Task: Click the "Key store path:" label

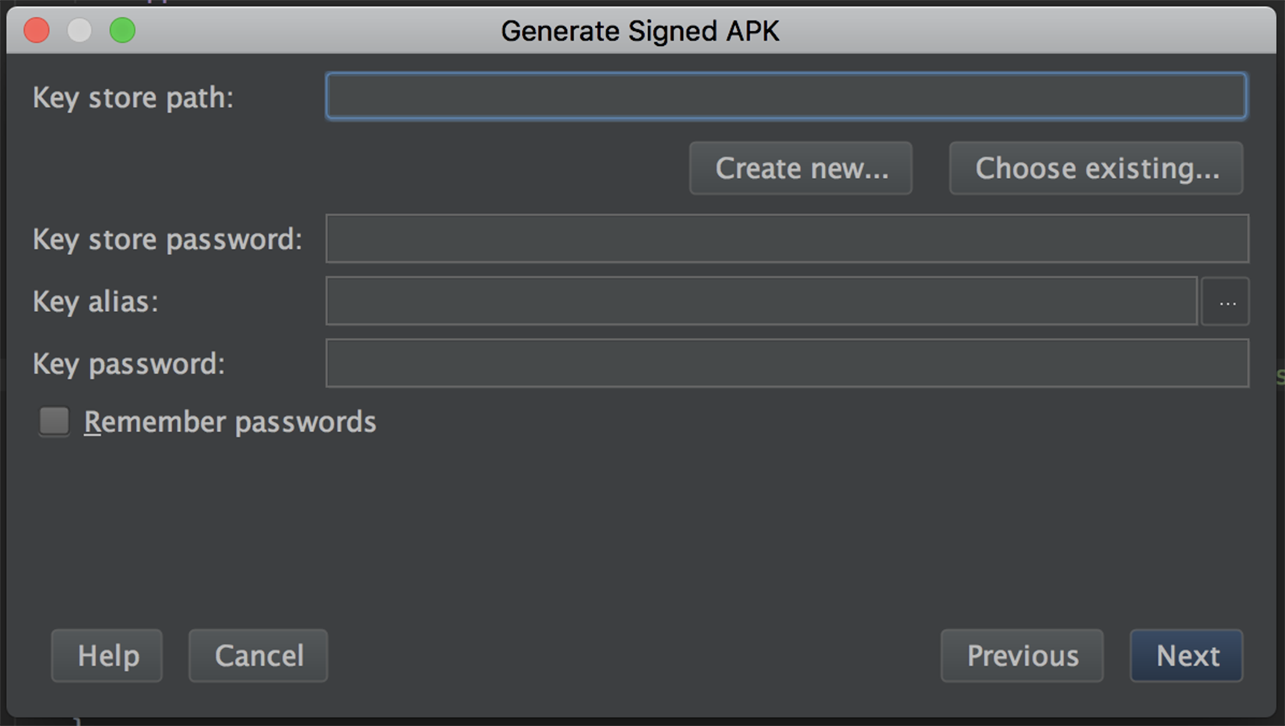Action: (133, 98)
